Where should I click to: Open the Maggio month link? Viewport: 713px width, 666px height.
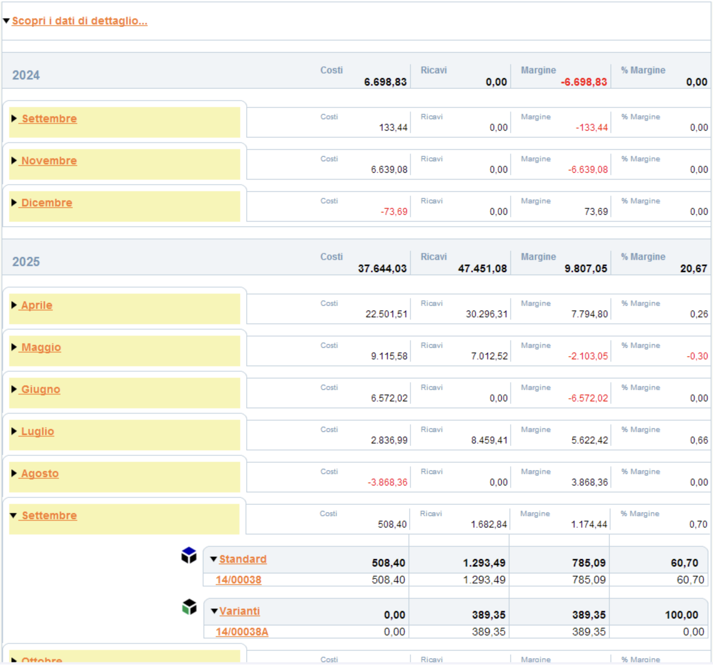pos(41,347)
